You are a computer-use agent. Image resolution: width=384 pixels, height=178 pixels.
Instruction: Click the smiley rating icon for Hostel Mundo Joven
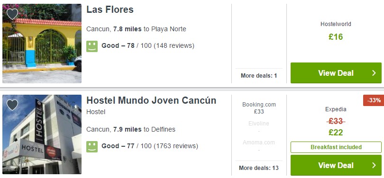pyautogui.click(x=92, y=146)
